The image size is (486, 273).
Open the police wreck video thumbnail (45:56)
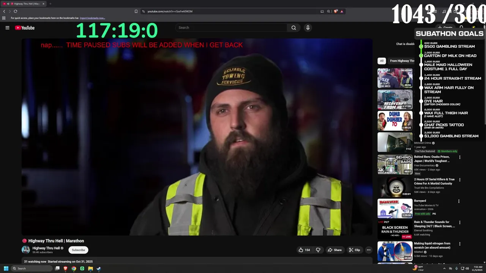coord(395,78)
